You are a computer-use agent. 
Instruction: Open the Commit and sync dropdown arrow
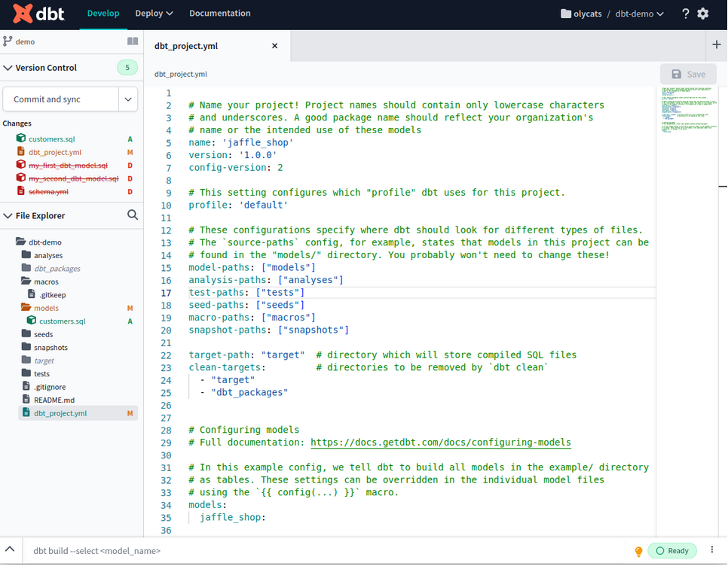point(128,99)
